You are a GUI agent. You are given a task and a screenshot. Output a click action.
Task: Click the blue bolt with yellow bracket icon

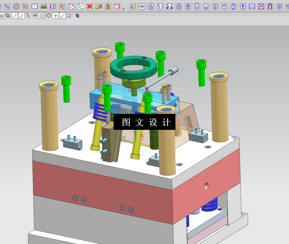(133, 6)
